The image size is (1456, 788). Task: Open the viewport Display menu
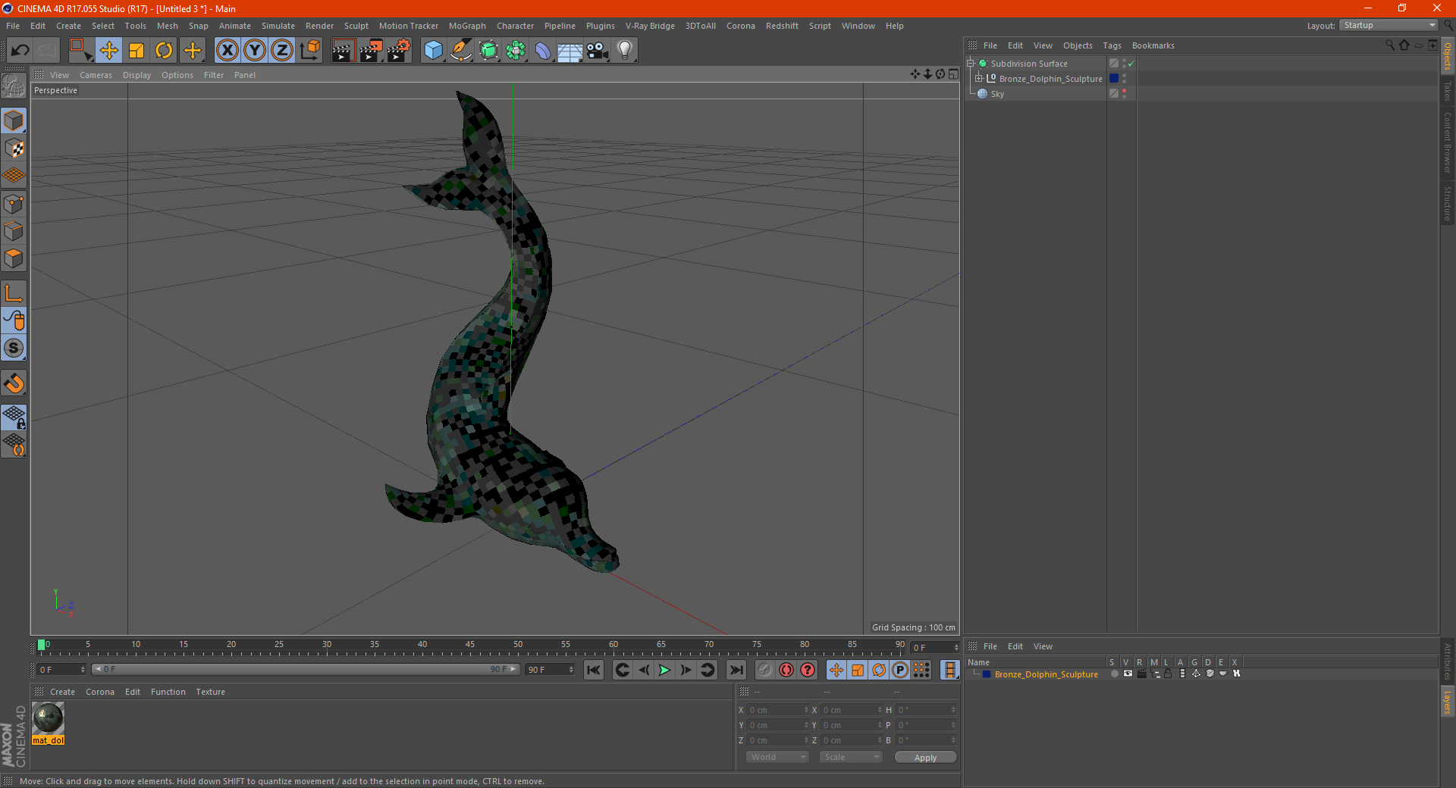[x=136, y=75]
